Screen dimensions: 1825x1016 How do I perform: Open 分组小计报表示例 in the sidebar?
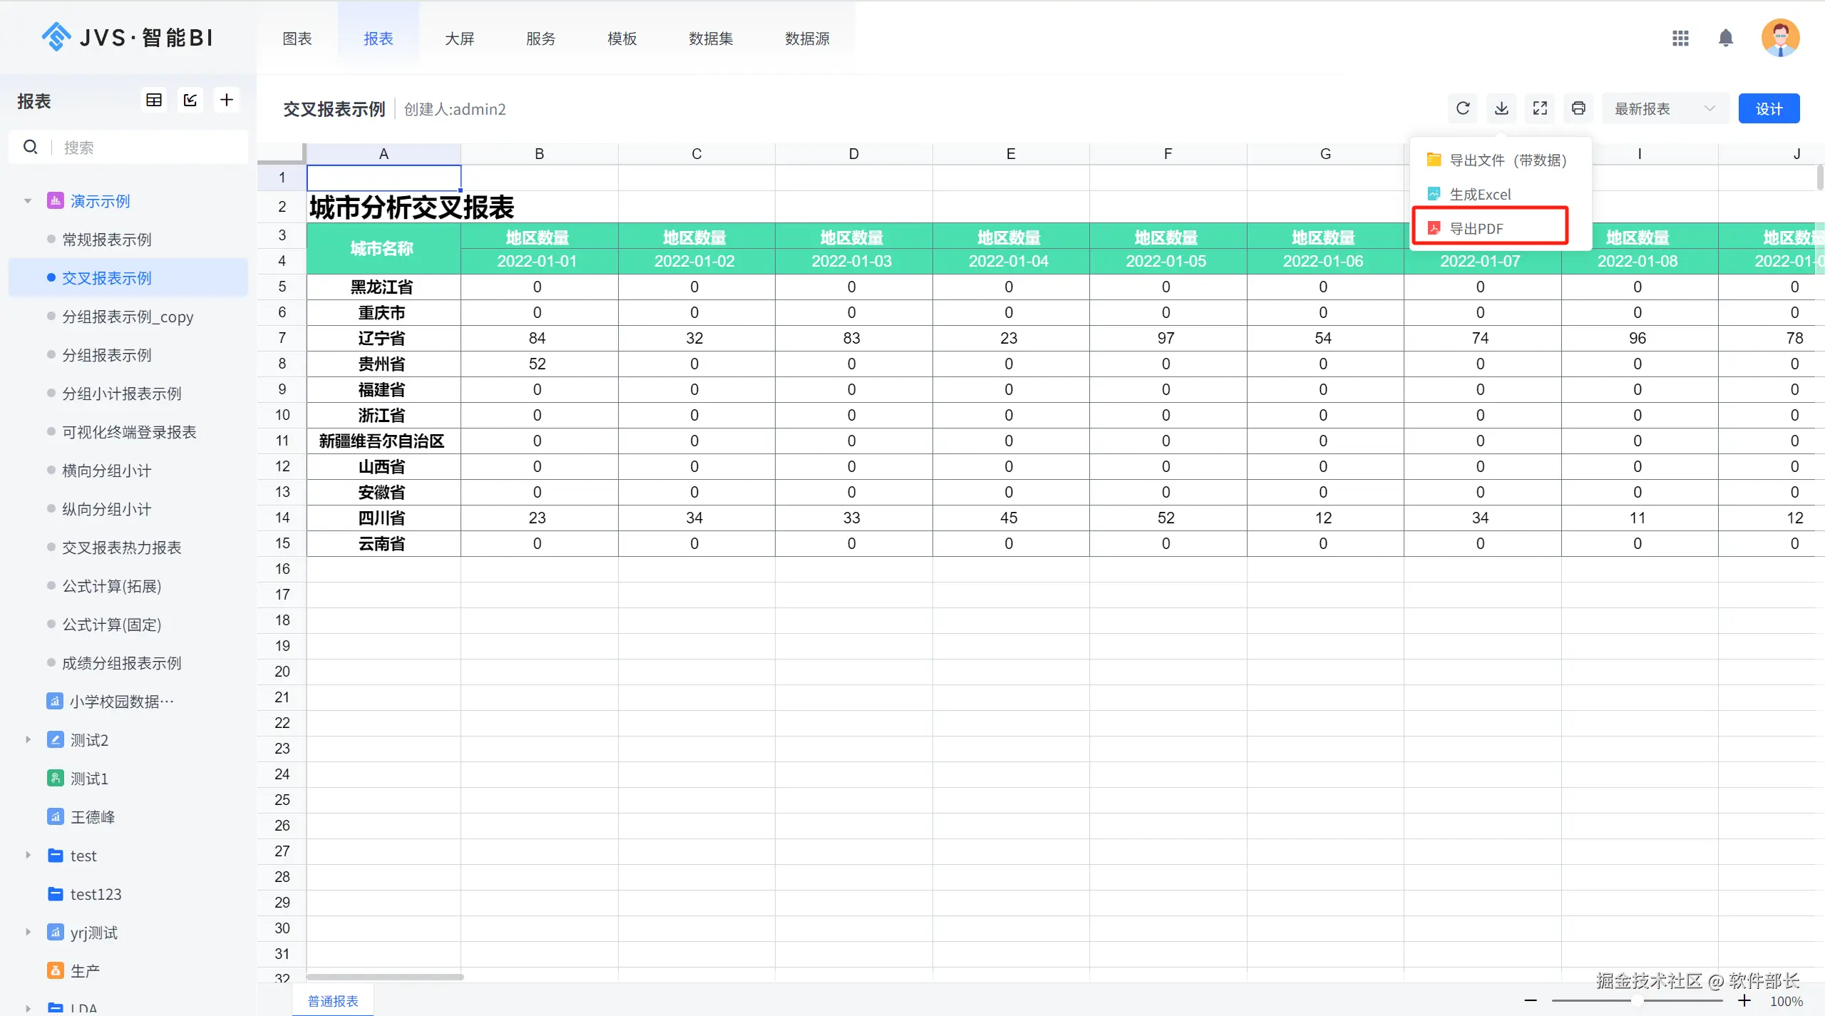(121, 394)
